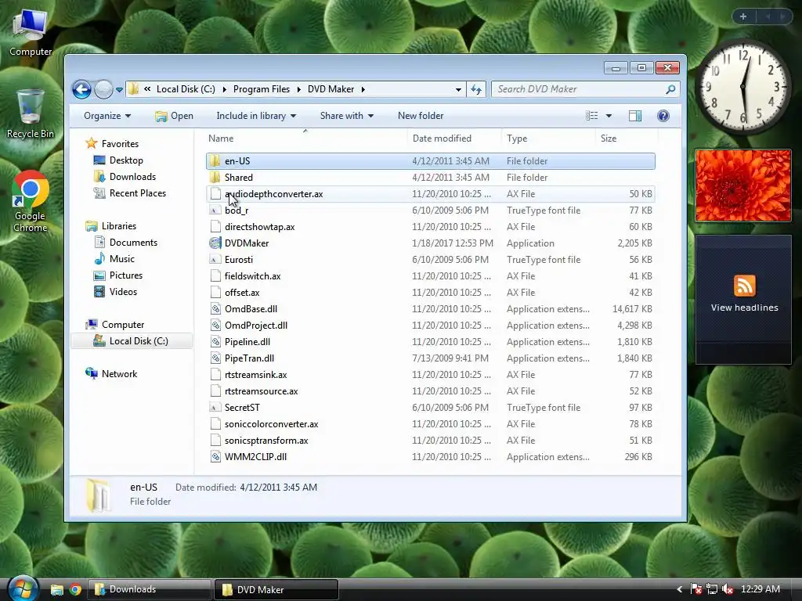Select rtstreamsource.ax file
Viewport: 802px width, 601px height.
(x=431, y=391)
